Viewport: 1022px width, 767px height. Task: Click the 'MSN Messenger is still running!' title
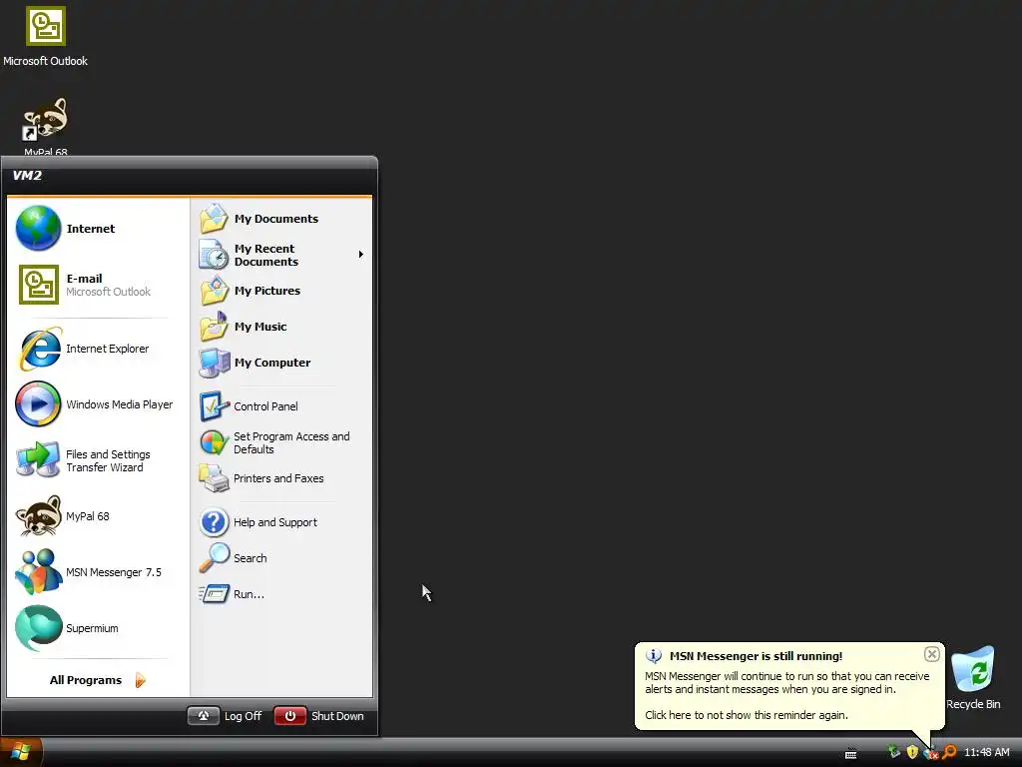(756, 656)
